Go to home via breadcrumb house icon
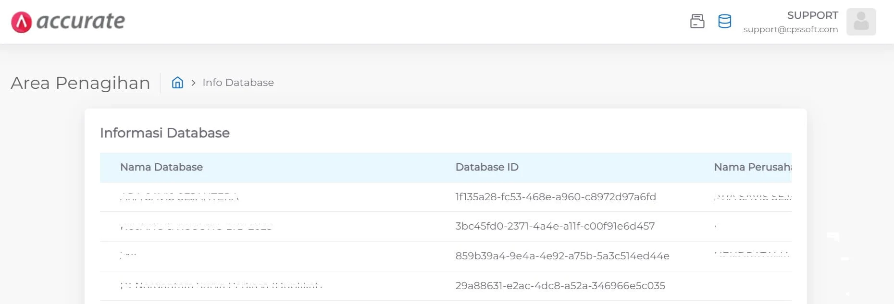894x304 pixels. tap(177, 83)
